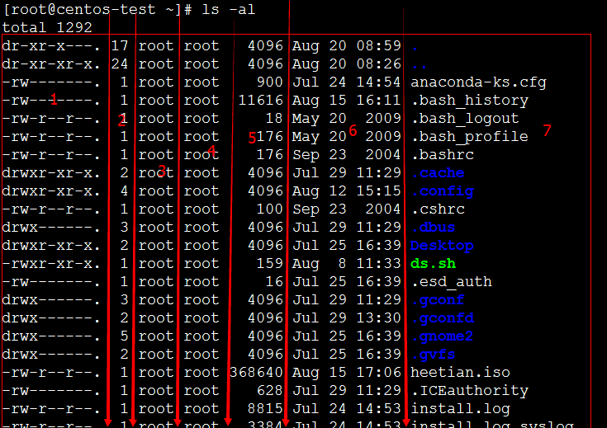607x428 pixels.
Task: Select the file name anaconda-ks.cfg
Action: click(478, 82)
